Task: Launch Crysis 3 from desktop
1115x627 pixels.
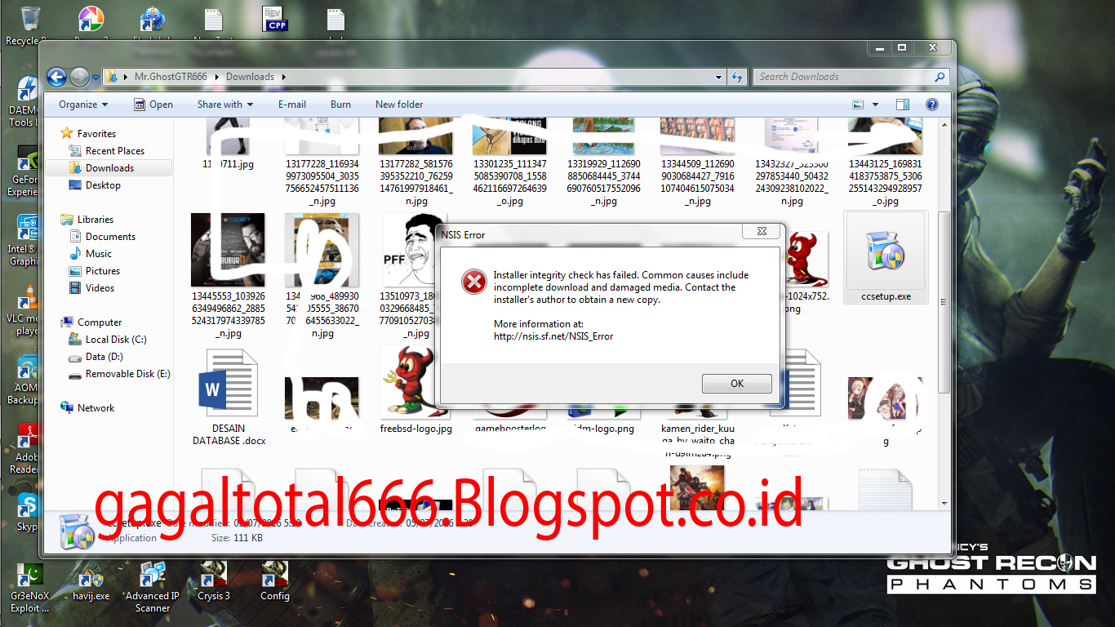Action: [213, 577]
